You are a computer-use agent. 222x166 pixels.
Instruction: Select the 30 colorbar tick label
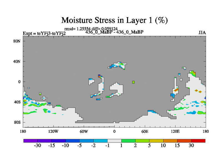(x=191, y=146)
